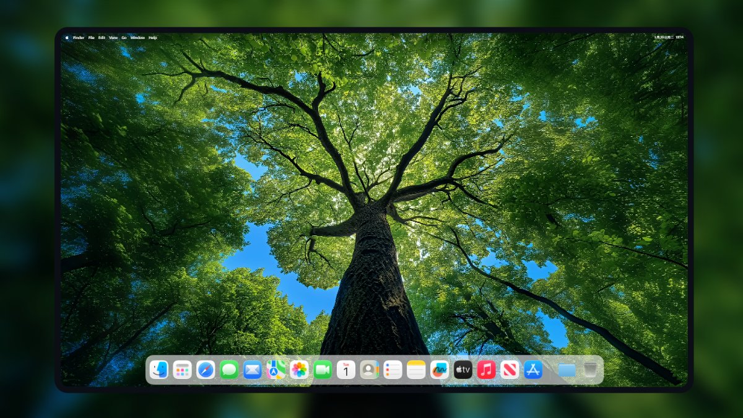Open the App Store
The height and width of the screenshot is (418, 743).
click(x=533, y=370)
